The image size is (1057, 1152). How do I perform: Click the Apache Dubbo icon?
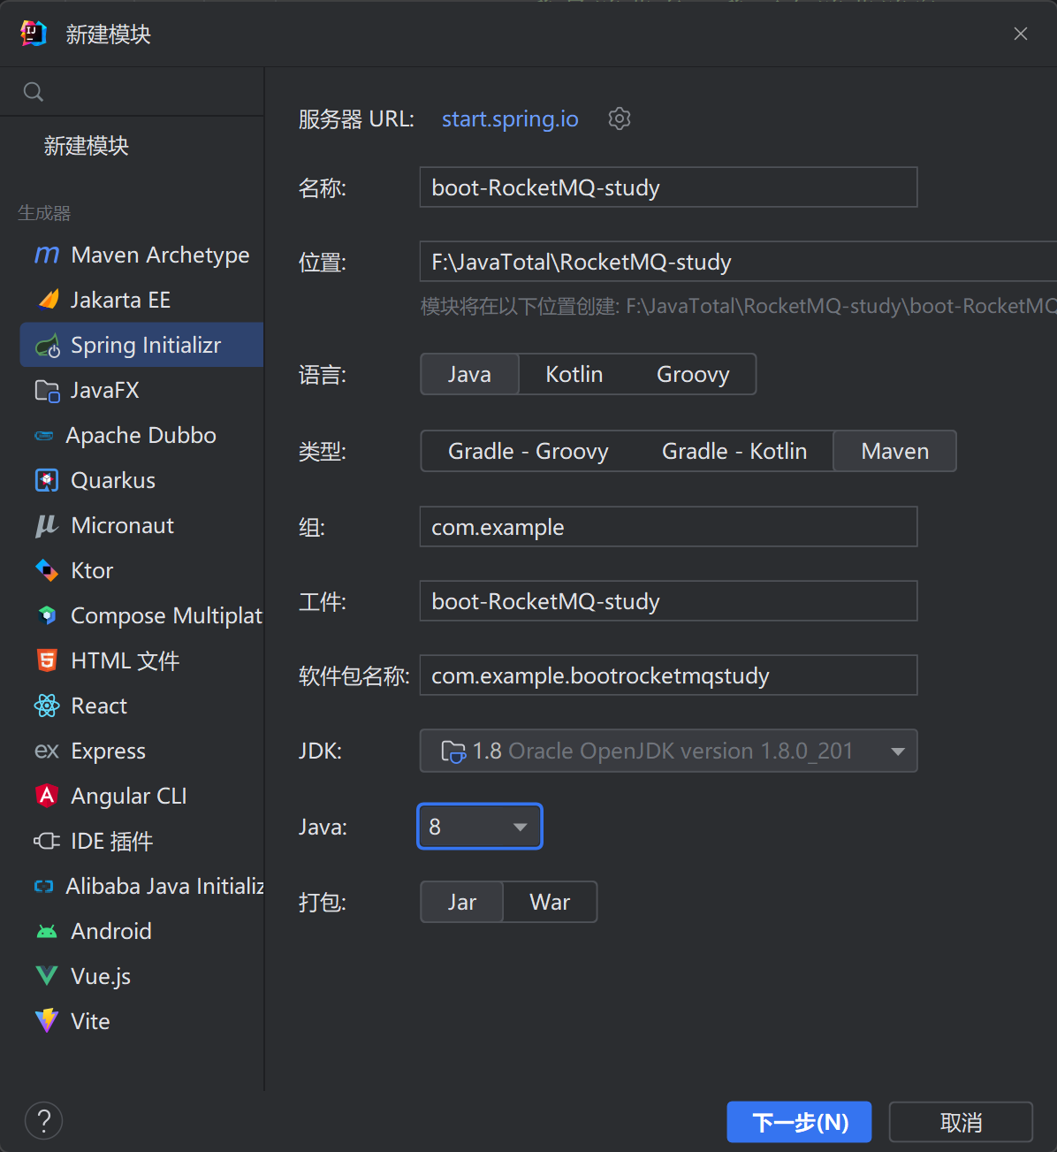(44, 436)
